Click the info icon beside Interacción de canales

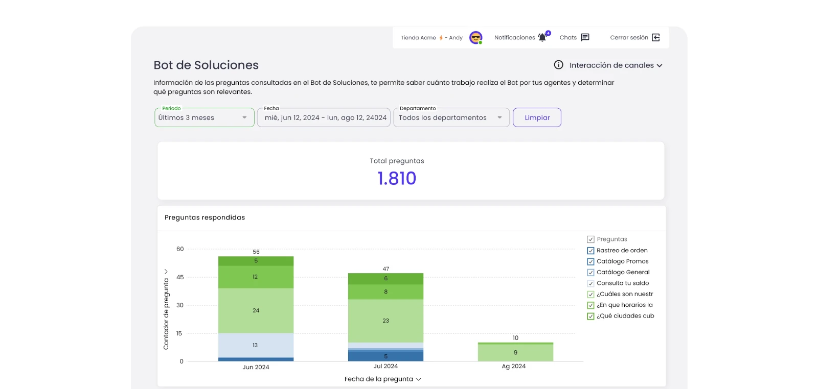click(x=558, y=65)
